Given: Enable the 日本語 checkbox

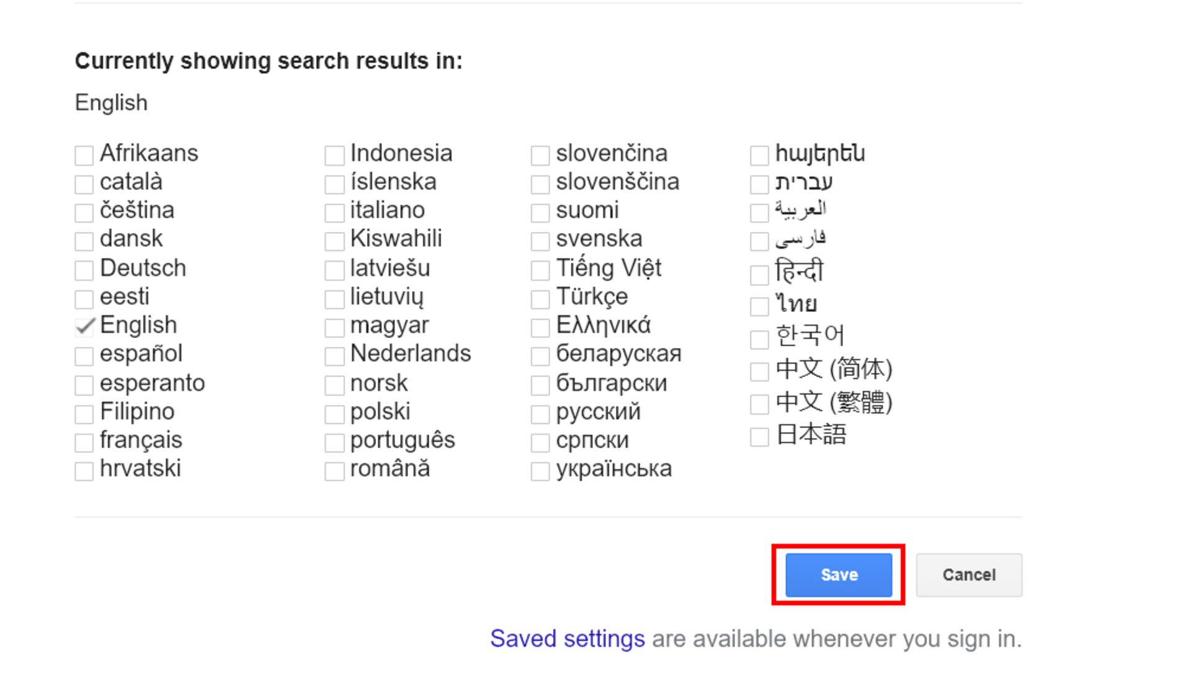Looking at the screenshot, I should tap(759, 437).
